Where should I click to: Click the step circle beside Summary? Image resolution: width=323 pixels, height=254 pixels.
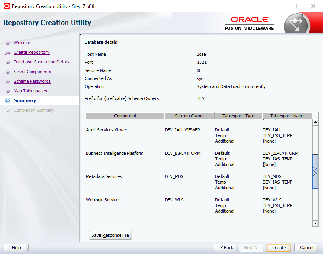[x=8, y=100]
